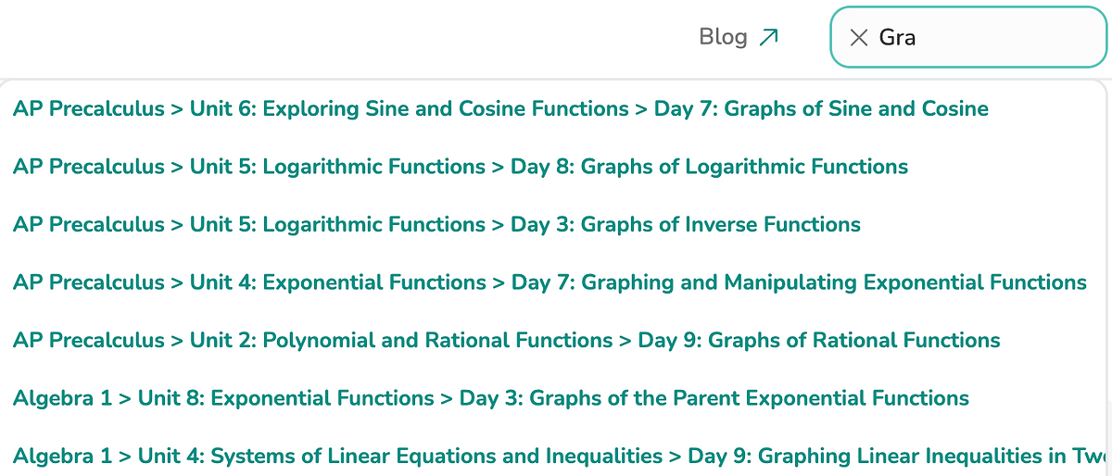
Task: Open Day 8: Graphs of Logarithmic Functions
Action: (x=709, y=167)
